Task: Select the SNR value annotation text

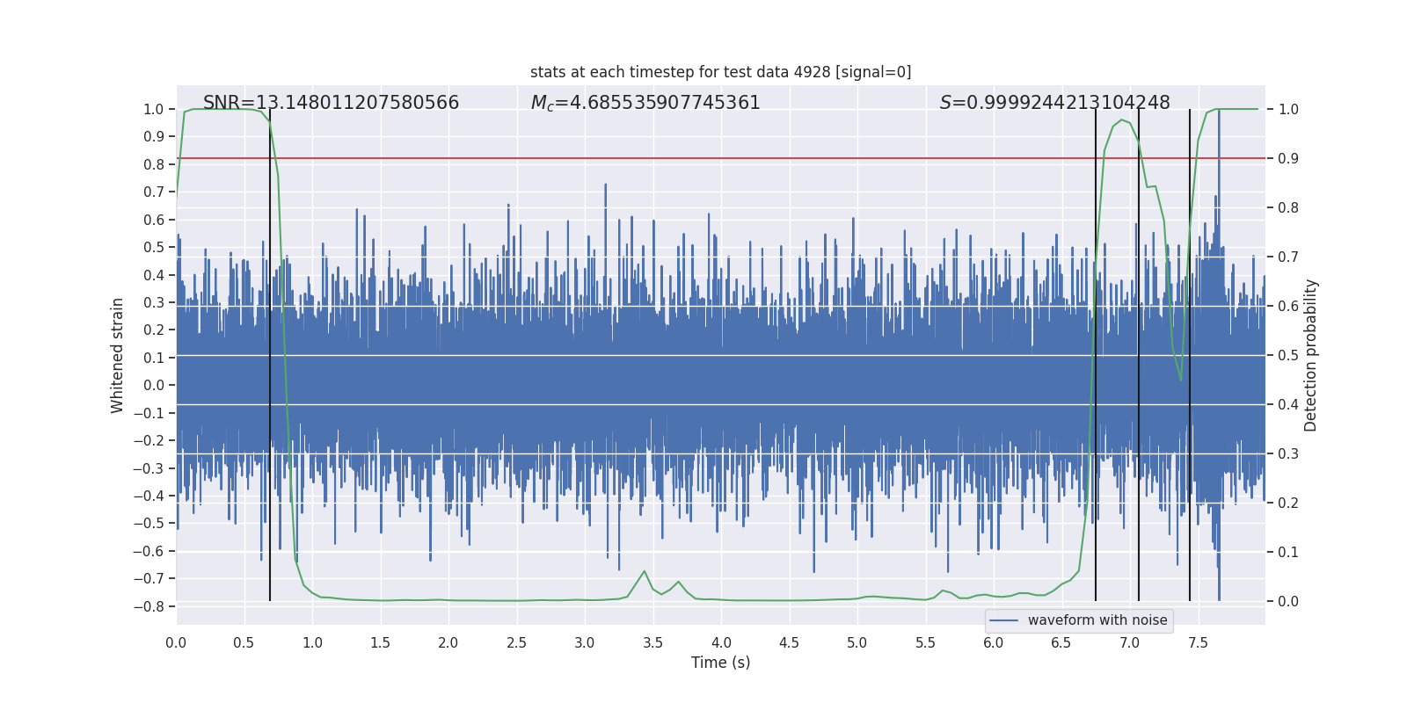Action: (x=331, y=103)
